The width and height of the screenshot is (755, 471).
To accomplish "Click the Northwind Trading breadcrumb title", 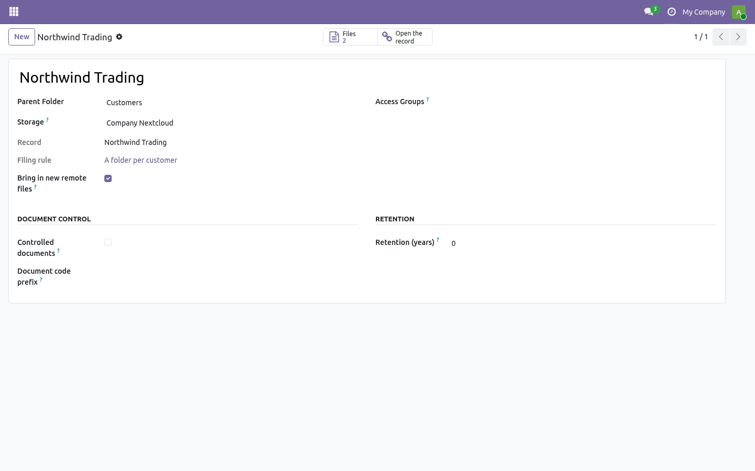I will pyautogui.click(x=74, y=37).
